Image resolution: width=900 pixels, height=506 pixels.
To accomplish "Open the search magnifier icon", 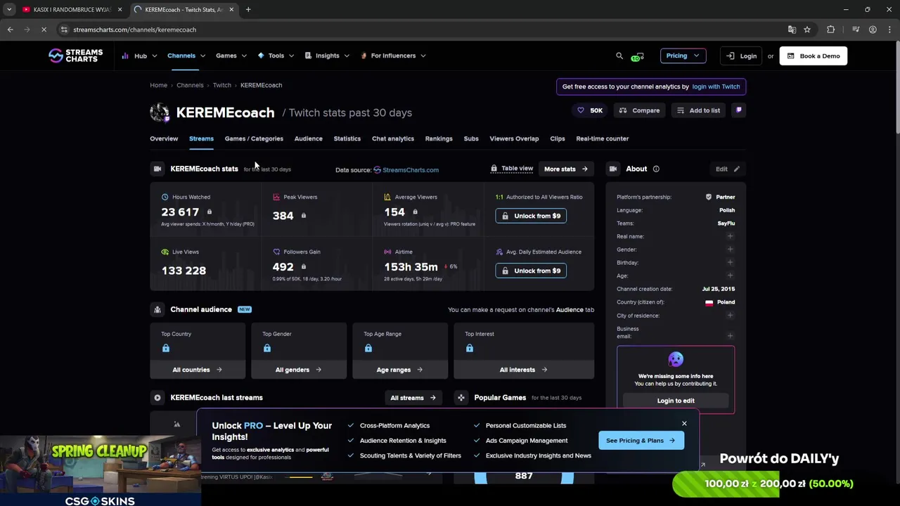I will click(619, 56).
